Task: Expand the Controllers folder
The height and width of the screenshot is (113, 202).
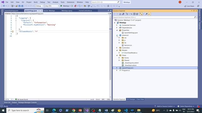Action: [x=117, y=48]
